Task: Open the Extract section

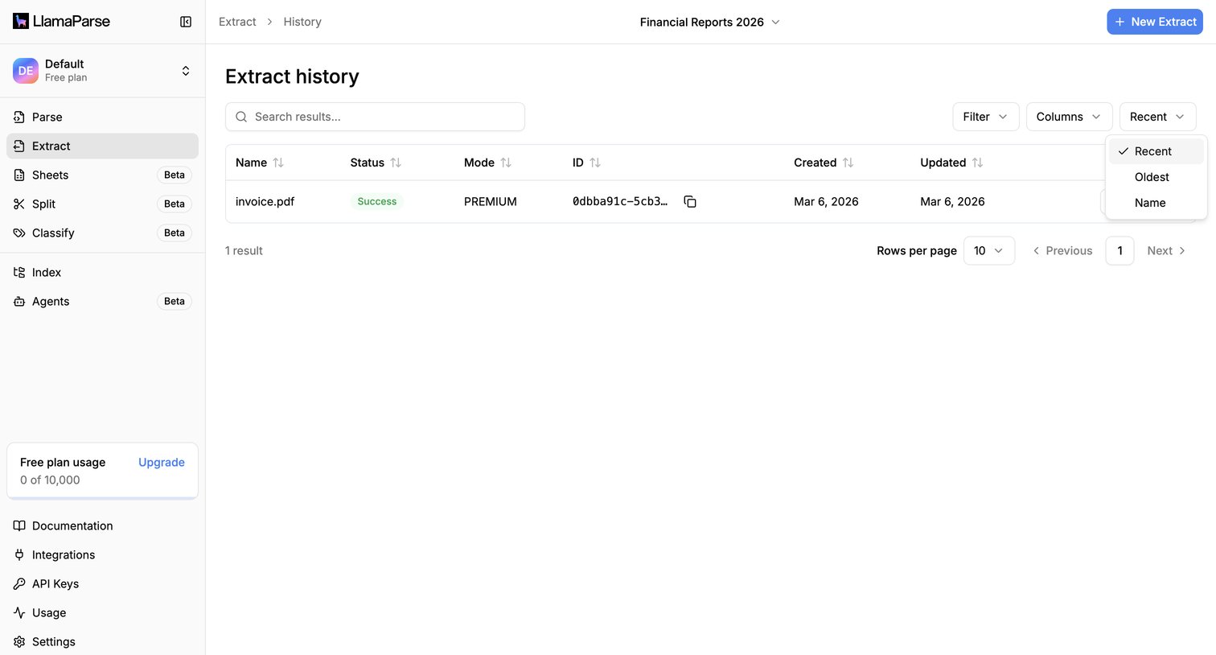Action: [x=102, y=146]
